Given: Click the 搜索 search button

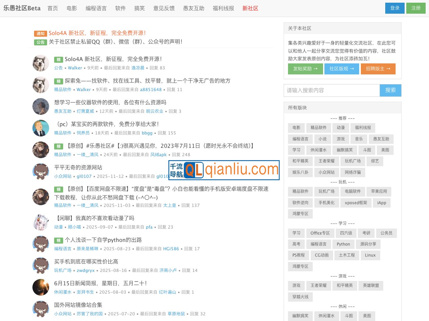Looking at the screenshot, I should 390,90.
